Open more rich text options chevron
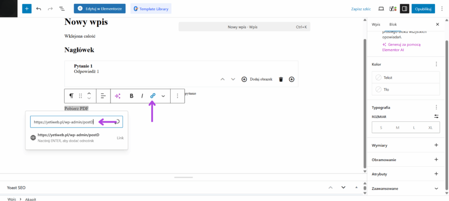 coord(164,96)
